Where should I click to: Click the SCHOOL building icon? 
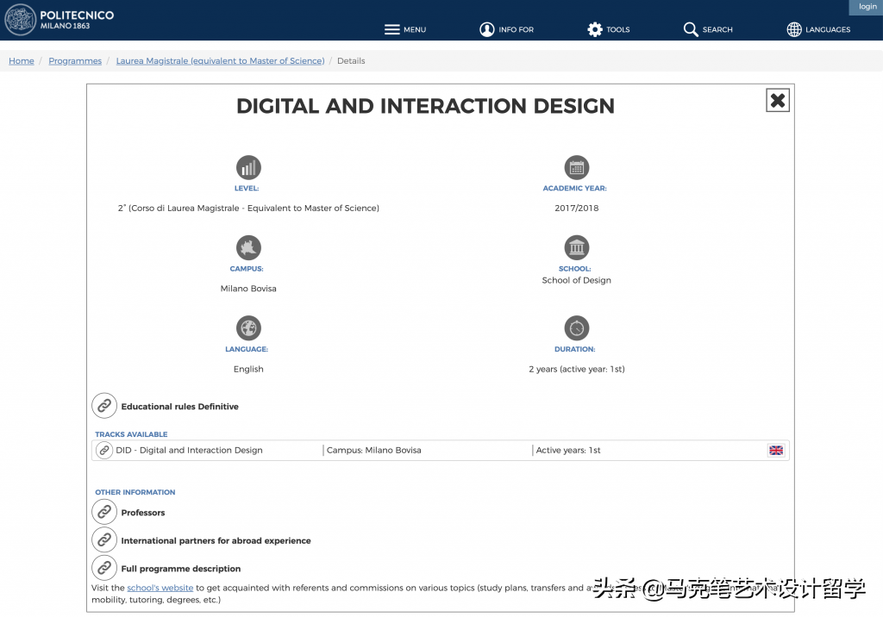point(576,248)
